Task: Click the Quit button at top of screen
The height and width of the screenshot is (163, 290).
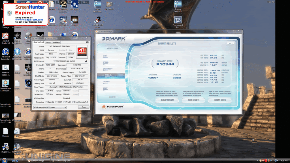Action: coord(85,2)
